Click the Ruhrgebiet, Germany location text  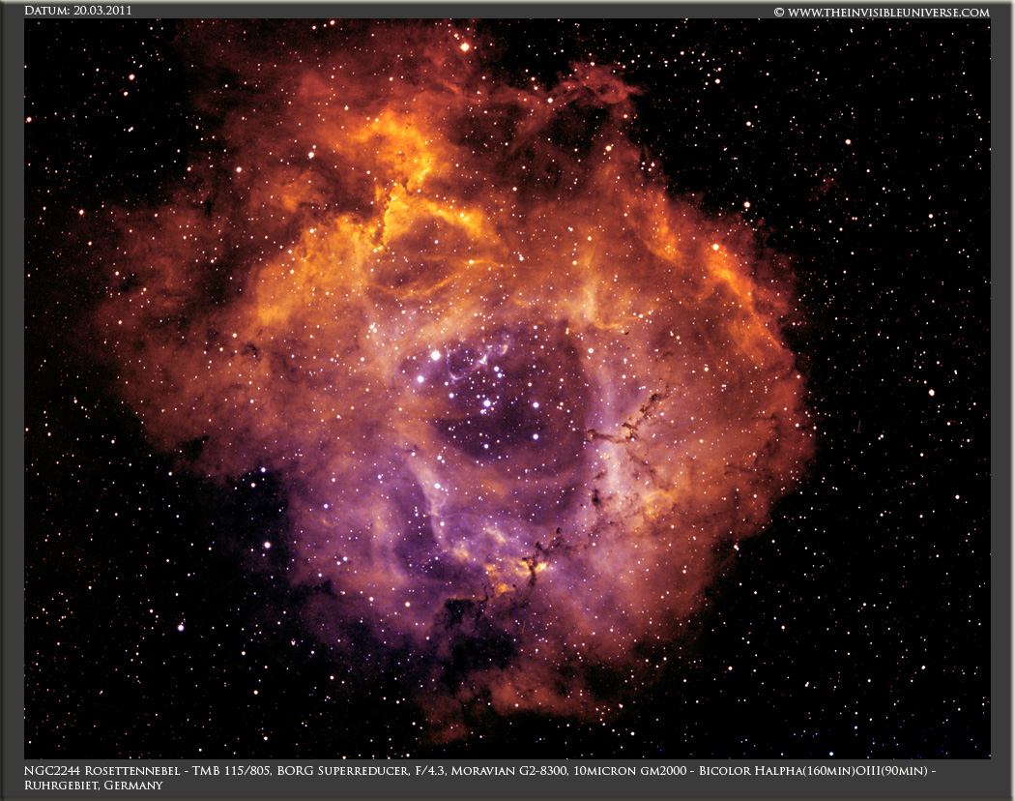point(94,786)
